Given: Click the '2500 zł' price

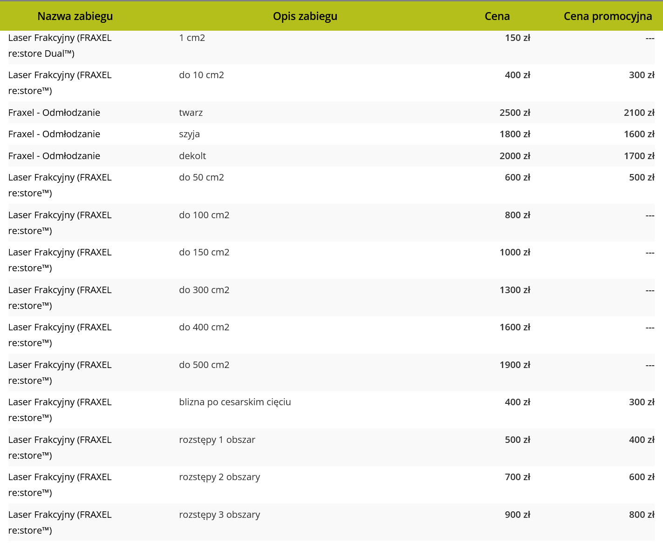Looking at the screenshot, I should point(515,113).
